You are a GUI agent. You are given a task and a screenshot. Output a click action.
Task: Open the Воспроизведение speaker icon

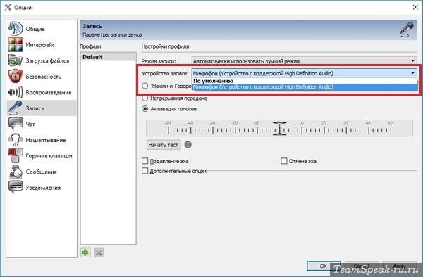(x=15, y=92)
